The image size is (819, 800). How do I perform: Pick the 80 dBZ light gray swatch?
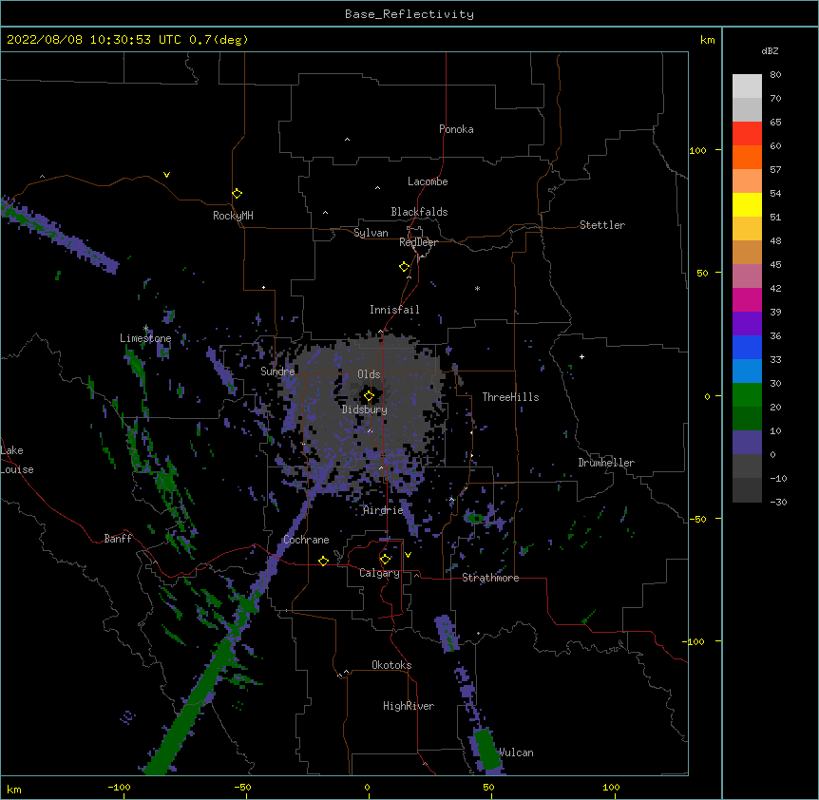[747, 86]
